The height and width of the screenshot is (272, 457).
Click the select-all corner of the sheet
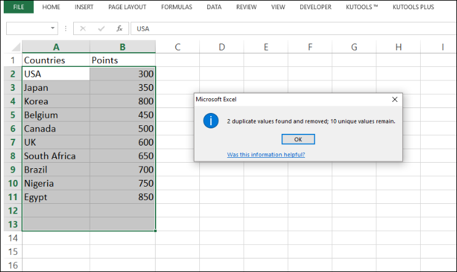tap(11, 47)
